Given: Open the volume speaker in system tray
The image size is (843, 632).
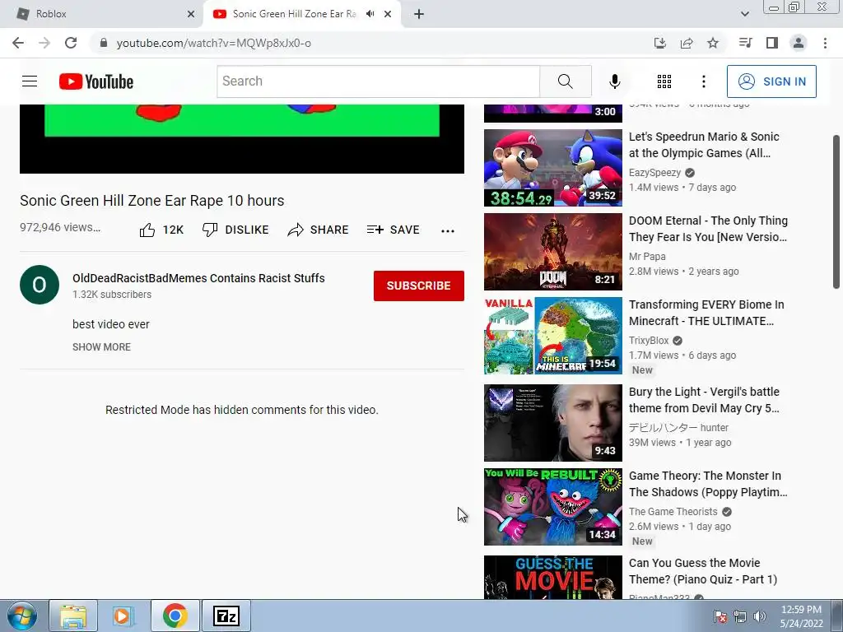Looking at the screenshot, I should click(x=760, y=616).
